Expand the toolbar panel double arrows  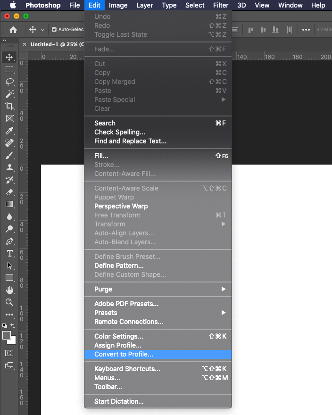[4, 40]
